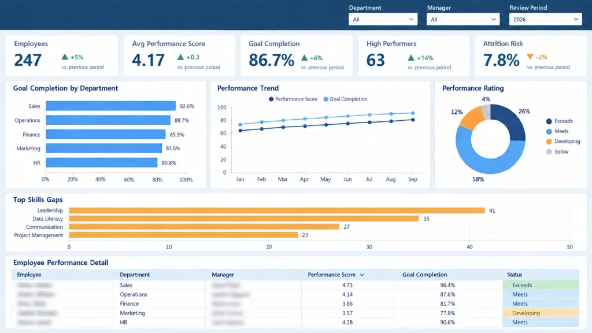Sort by the Goal Completion column header
This screenshot has height=333, width=592.
click(x=424, y=275)
